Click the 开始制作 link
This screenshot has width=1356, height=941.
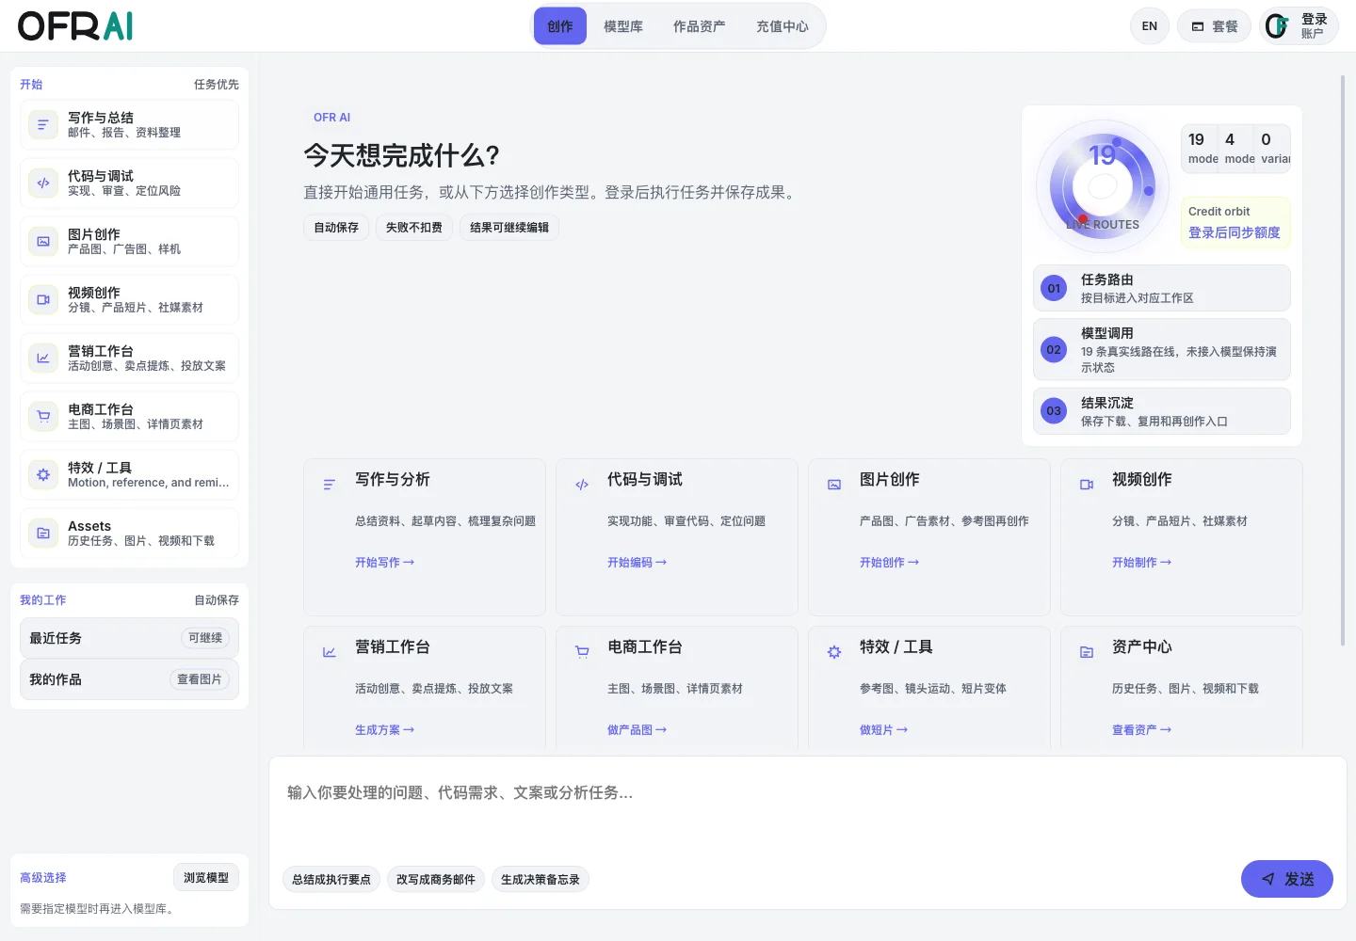1141,562
